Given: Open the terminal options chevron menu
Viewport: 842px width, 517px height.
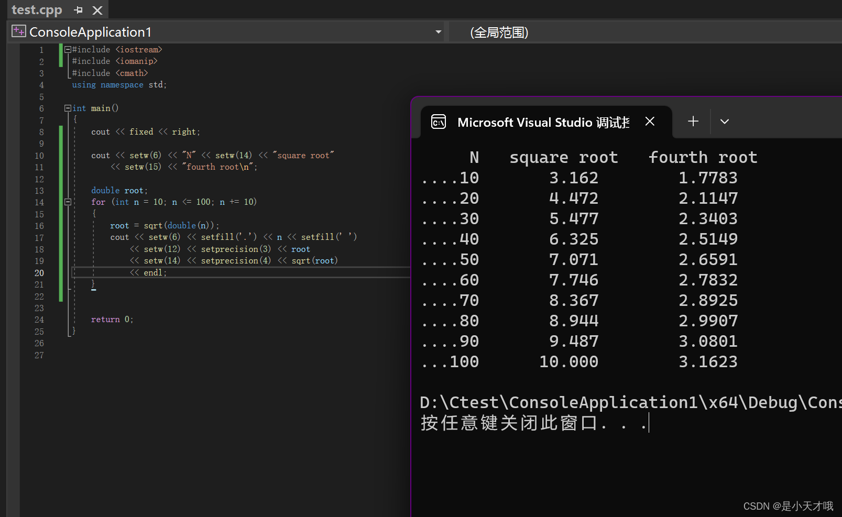Looking at the screenshot, I should coord(725,121).
